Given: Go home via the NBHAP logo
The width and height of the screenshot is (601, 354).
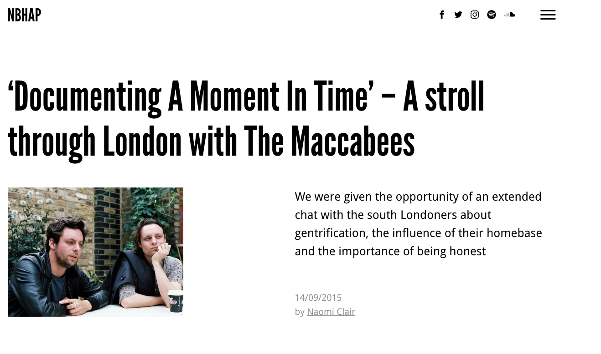Looking at the screenshot, I should point(25,15).
